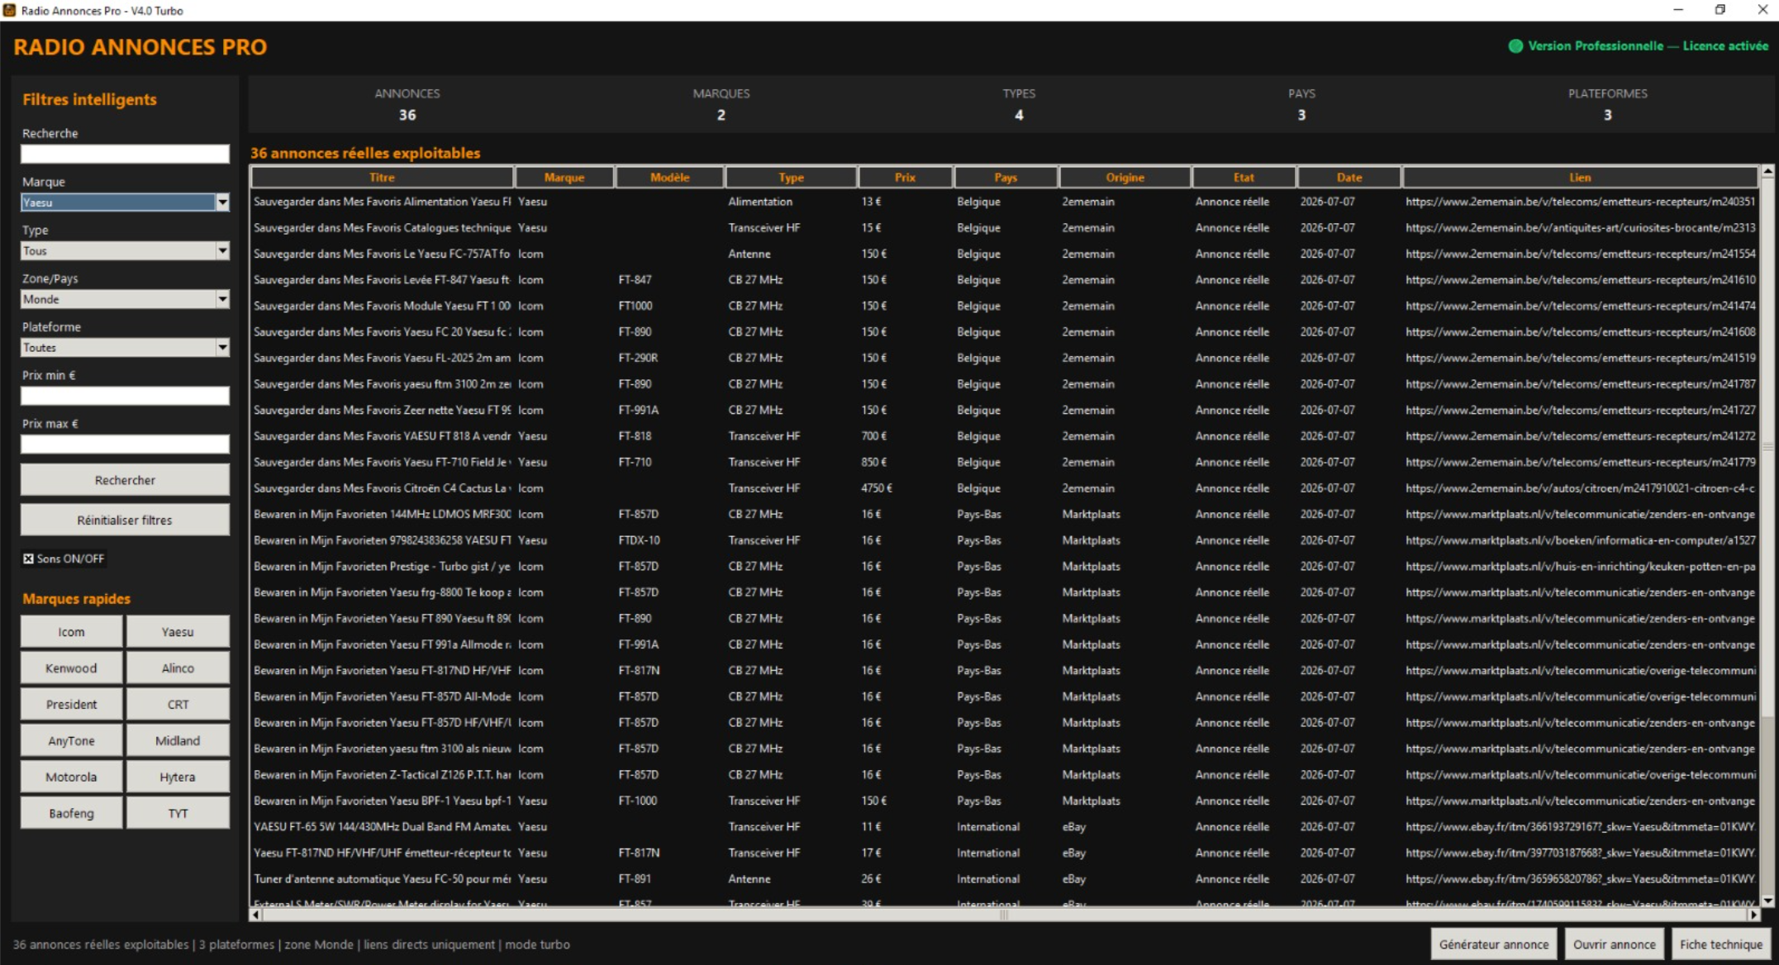1779x965 pixels.
Task: Click the Rechercher button
Action: 125,480
